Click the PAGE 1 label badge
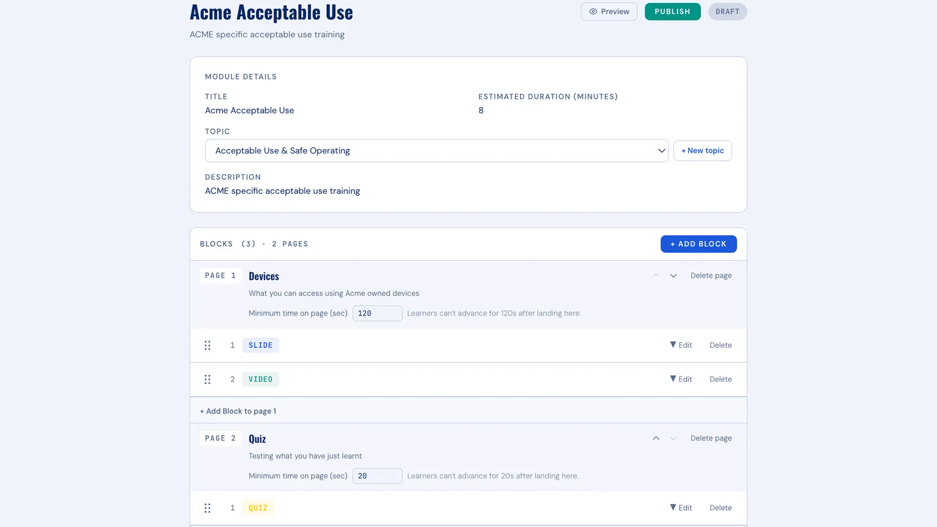The height and width of the screenshot is (527, 937). 220,276
